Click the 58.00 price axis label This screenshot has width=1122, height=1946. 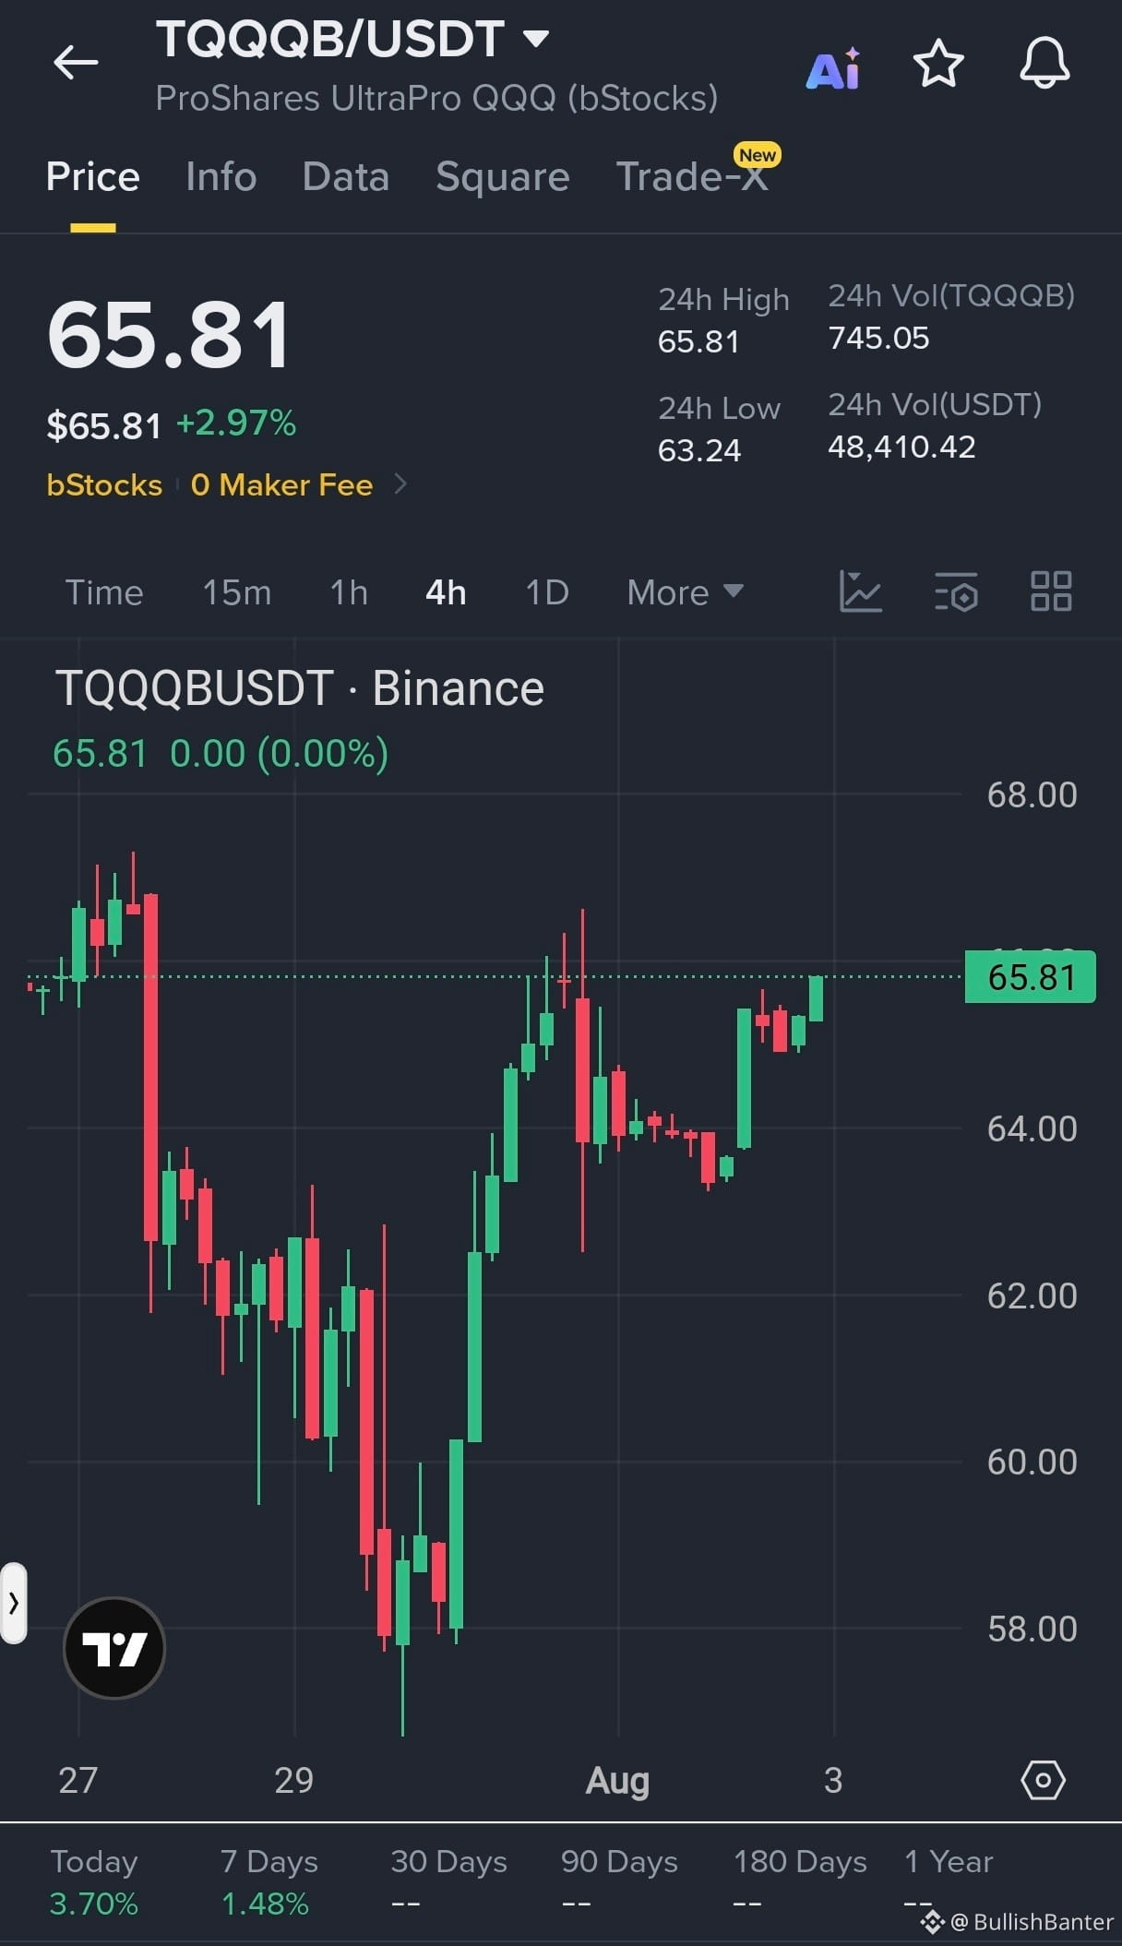point(1032,1629)
